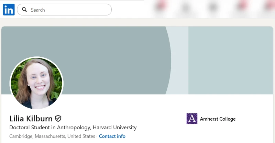Open the Amherst College text link
Viewport: 275px width, 143px height.
[218, 119]
